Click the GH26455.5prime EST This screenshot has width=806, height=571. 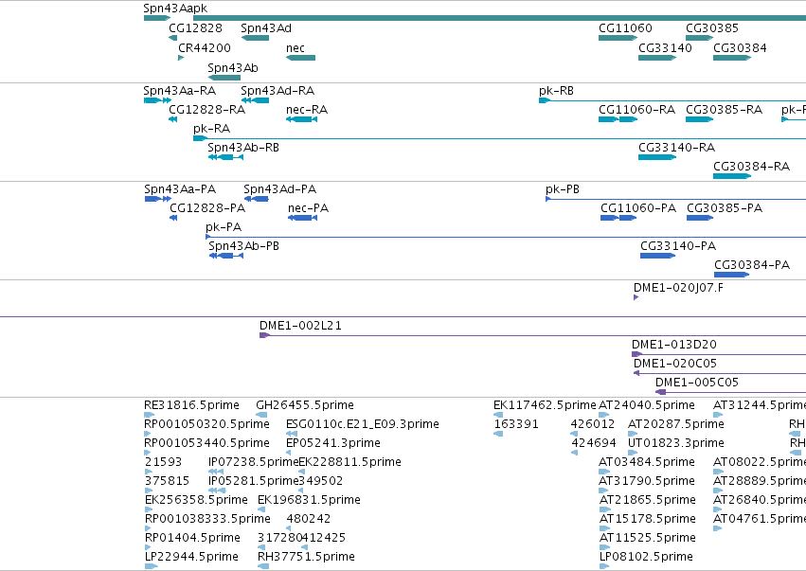(x=261, y=415)
